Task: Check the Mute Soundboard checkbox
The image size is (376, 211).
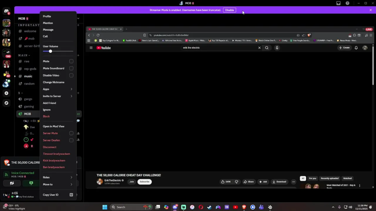Action: tap(71, 68)
